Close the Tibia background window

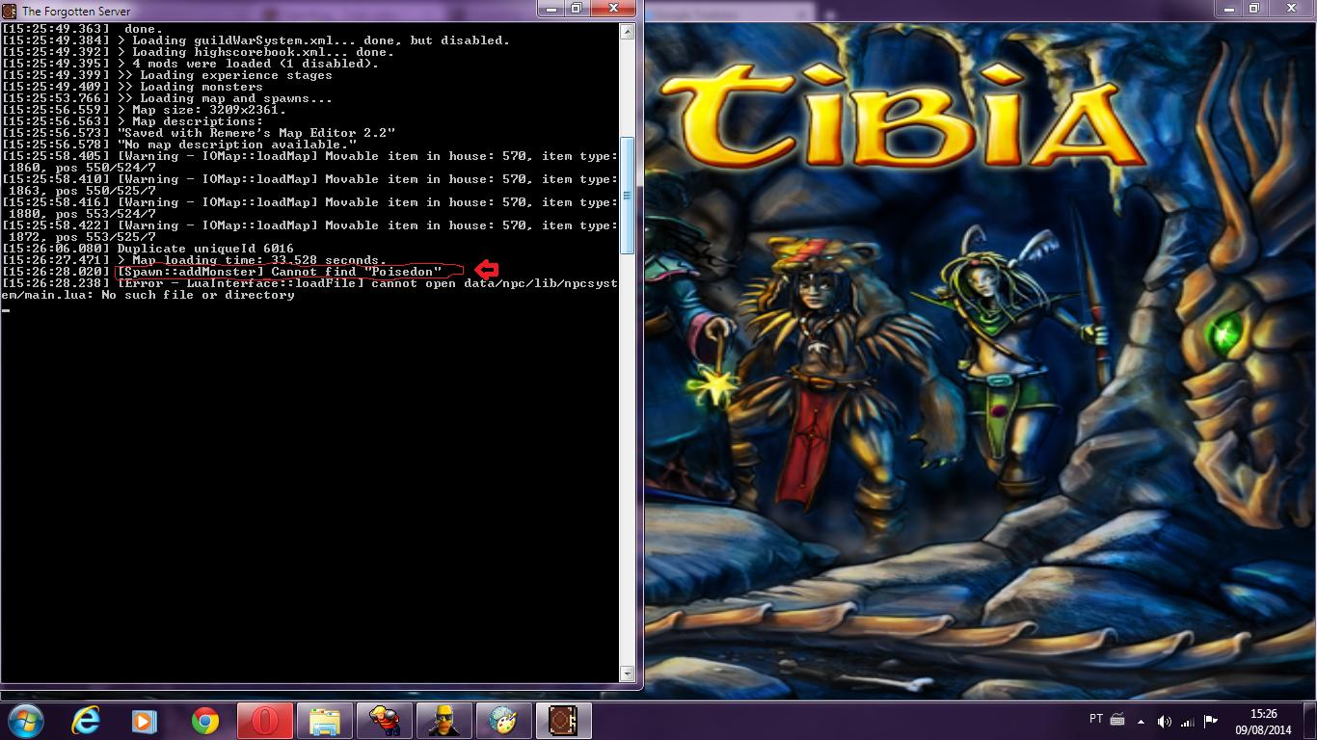coord(1290,9)
